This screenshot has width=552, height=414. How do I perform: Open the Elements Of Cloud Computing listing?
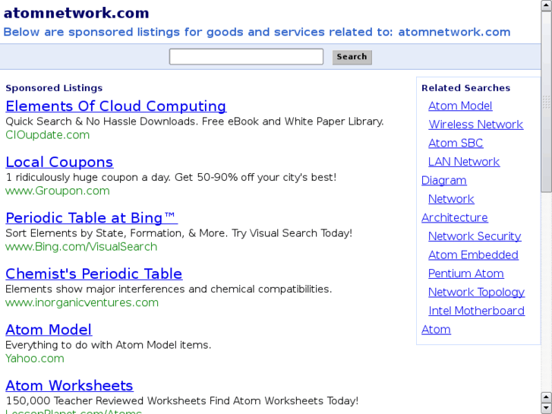(115, 106)
